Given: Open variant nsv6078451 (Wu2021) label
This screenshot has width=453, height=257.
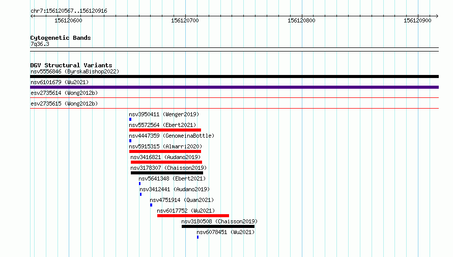Looking at the screenshot, I should pos(225,232).
